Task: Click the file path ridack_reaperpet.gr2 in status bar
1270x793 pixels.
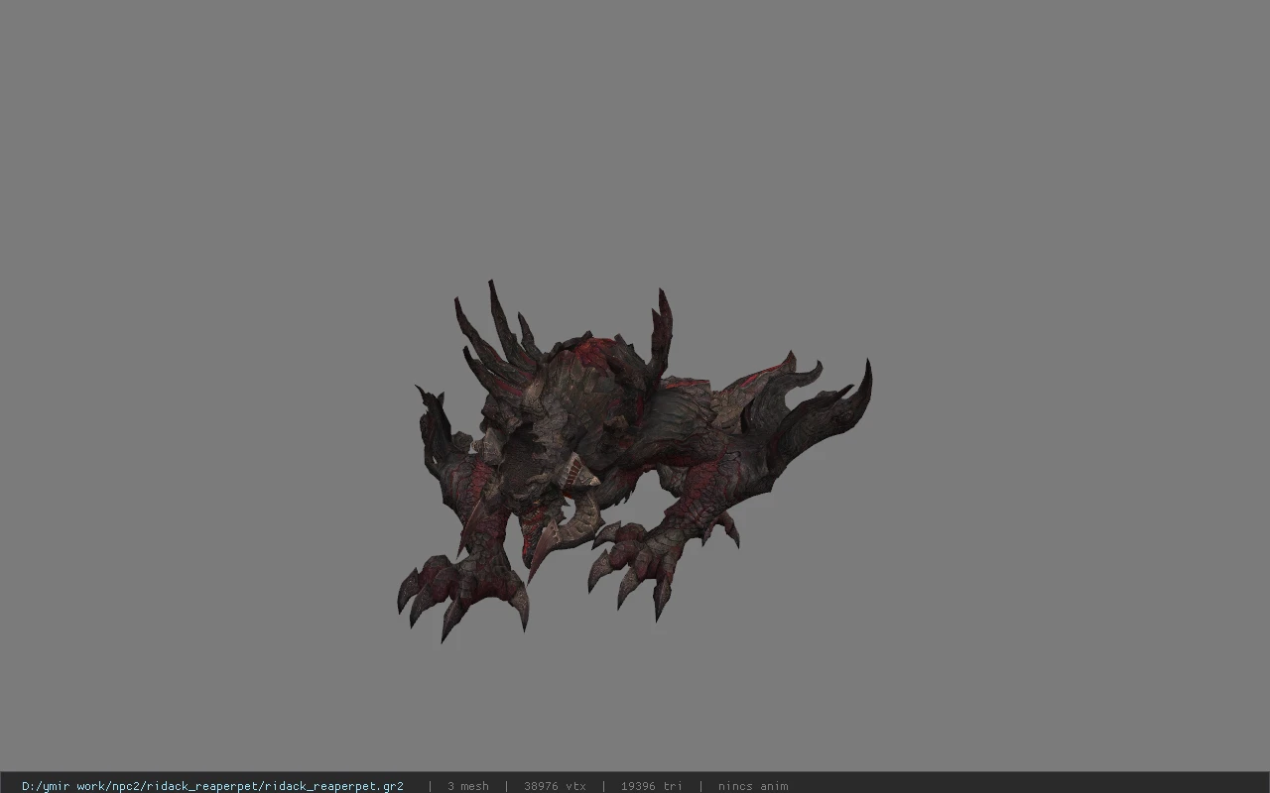Action: (x=212, y=786)
